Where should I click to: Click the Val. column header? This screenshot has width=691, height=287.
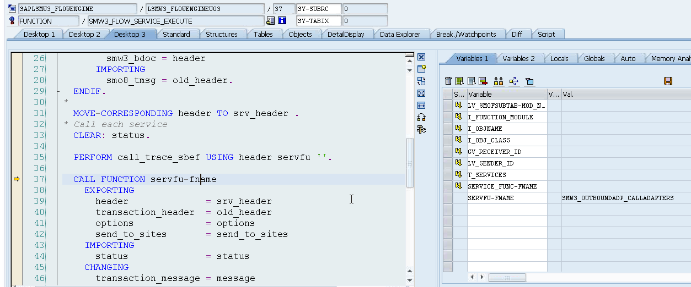(626, 94)
